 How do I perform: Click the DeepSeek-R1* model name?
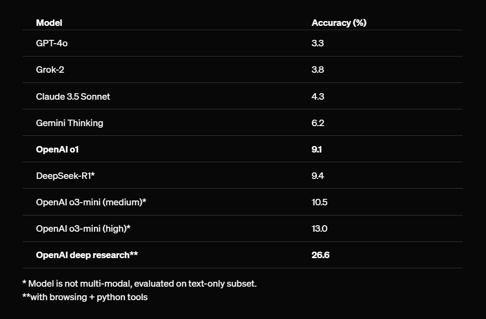pos(65,176)
